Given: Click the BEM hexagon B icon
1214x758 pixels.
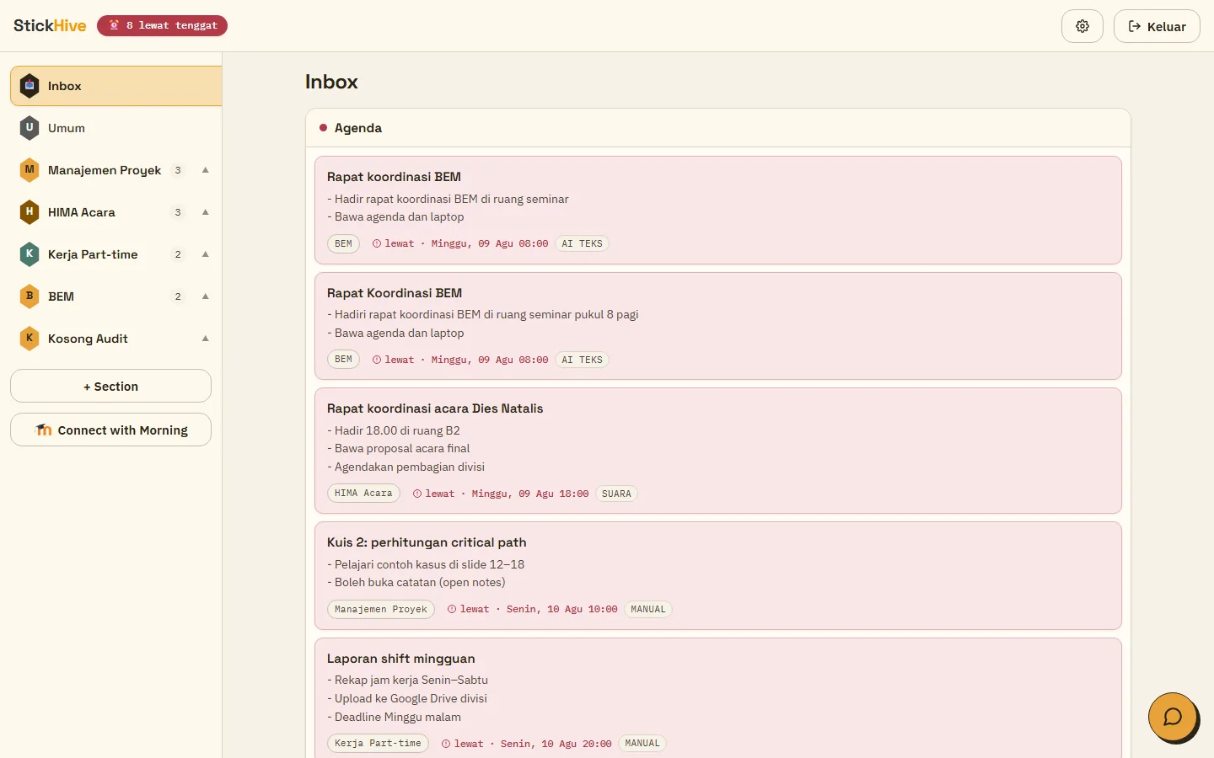Looking at the screenshot, I should [x=30, y=296].
